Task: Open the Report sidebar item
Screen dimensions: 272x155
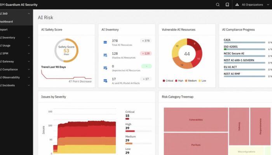Action: (x=16, y=29)
